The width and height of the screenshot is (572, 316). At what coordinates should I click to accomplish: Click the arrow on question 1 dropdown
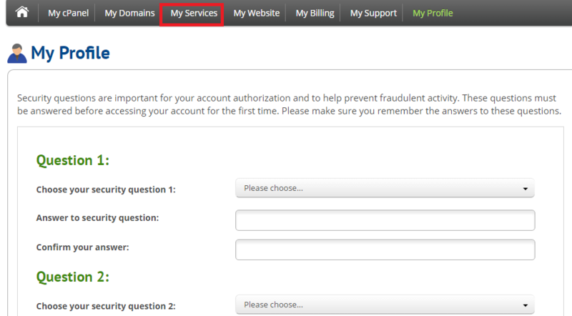click(x=526, y=189)
